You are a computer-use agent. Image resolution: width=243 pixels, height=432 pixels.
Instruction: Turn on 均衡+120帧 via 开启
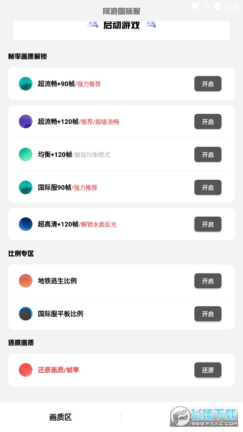coord(208,155)
